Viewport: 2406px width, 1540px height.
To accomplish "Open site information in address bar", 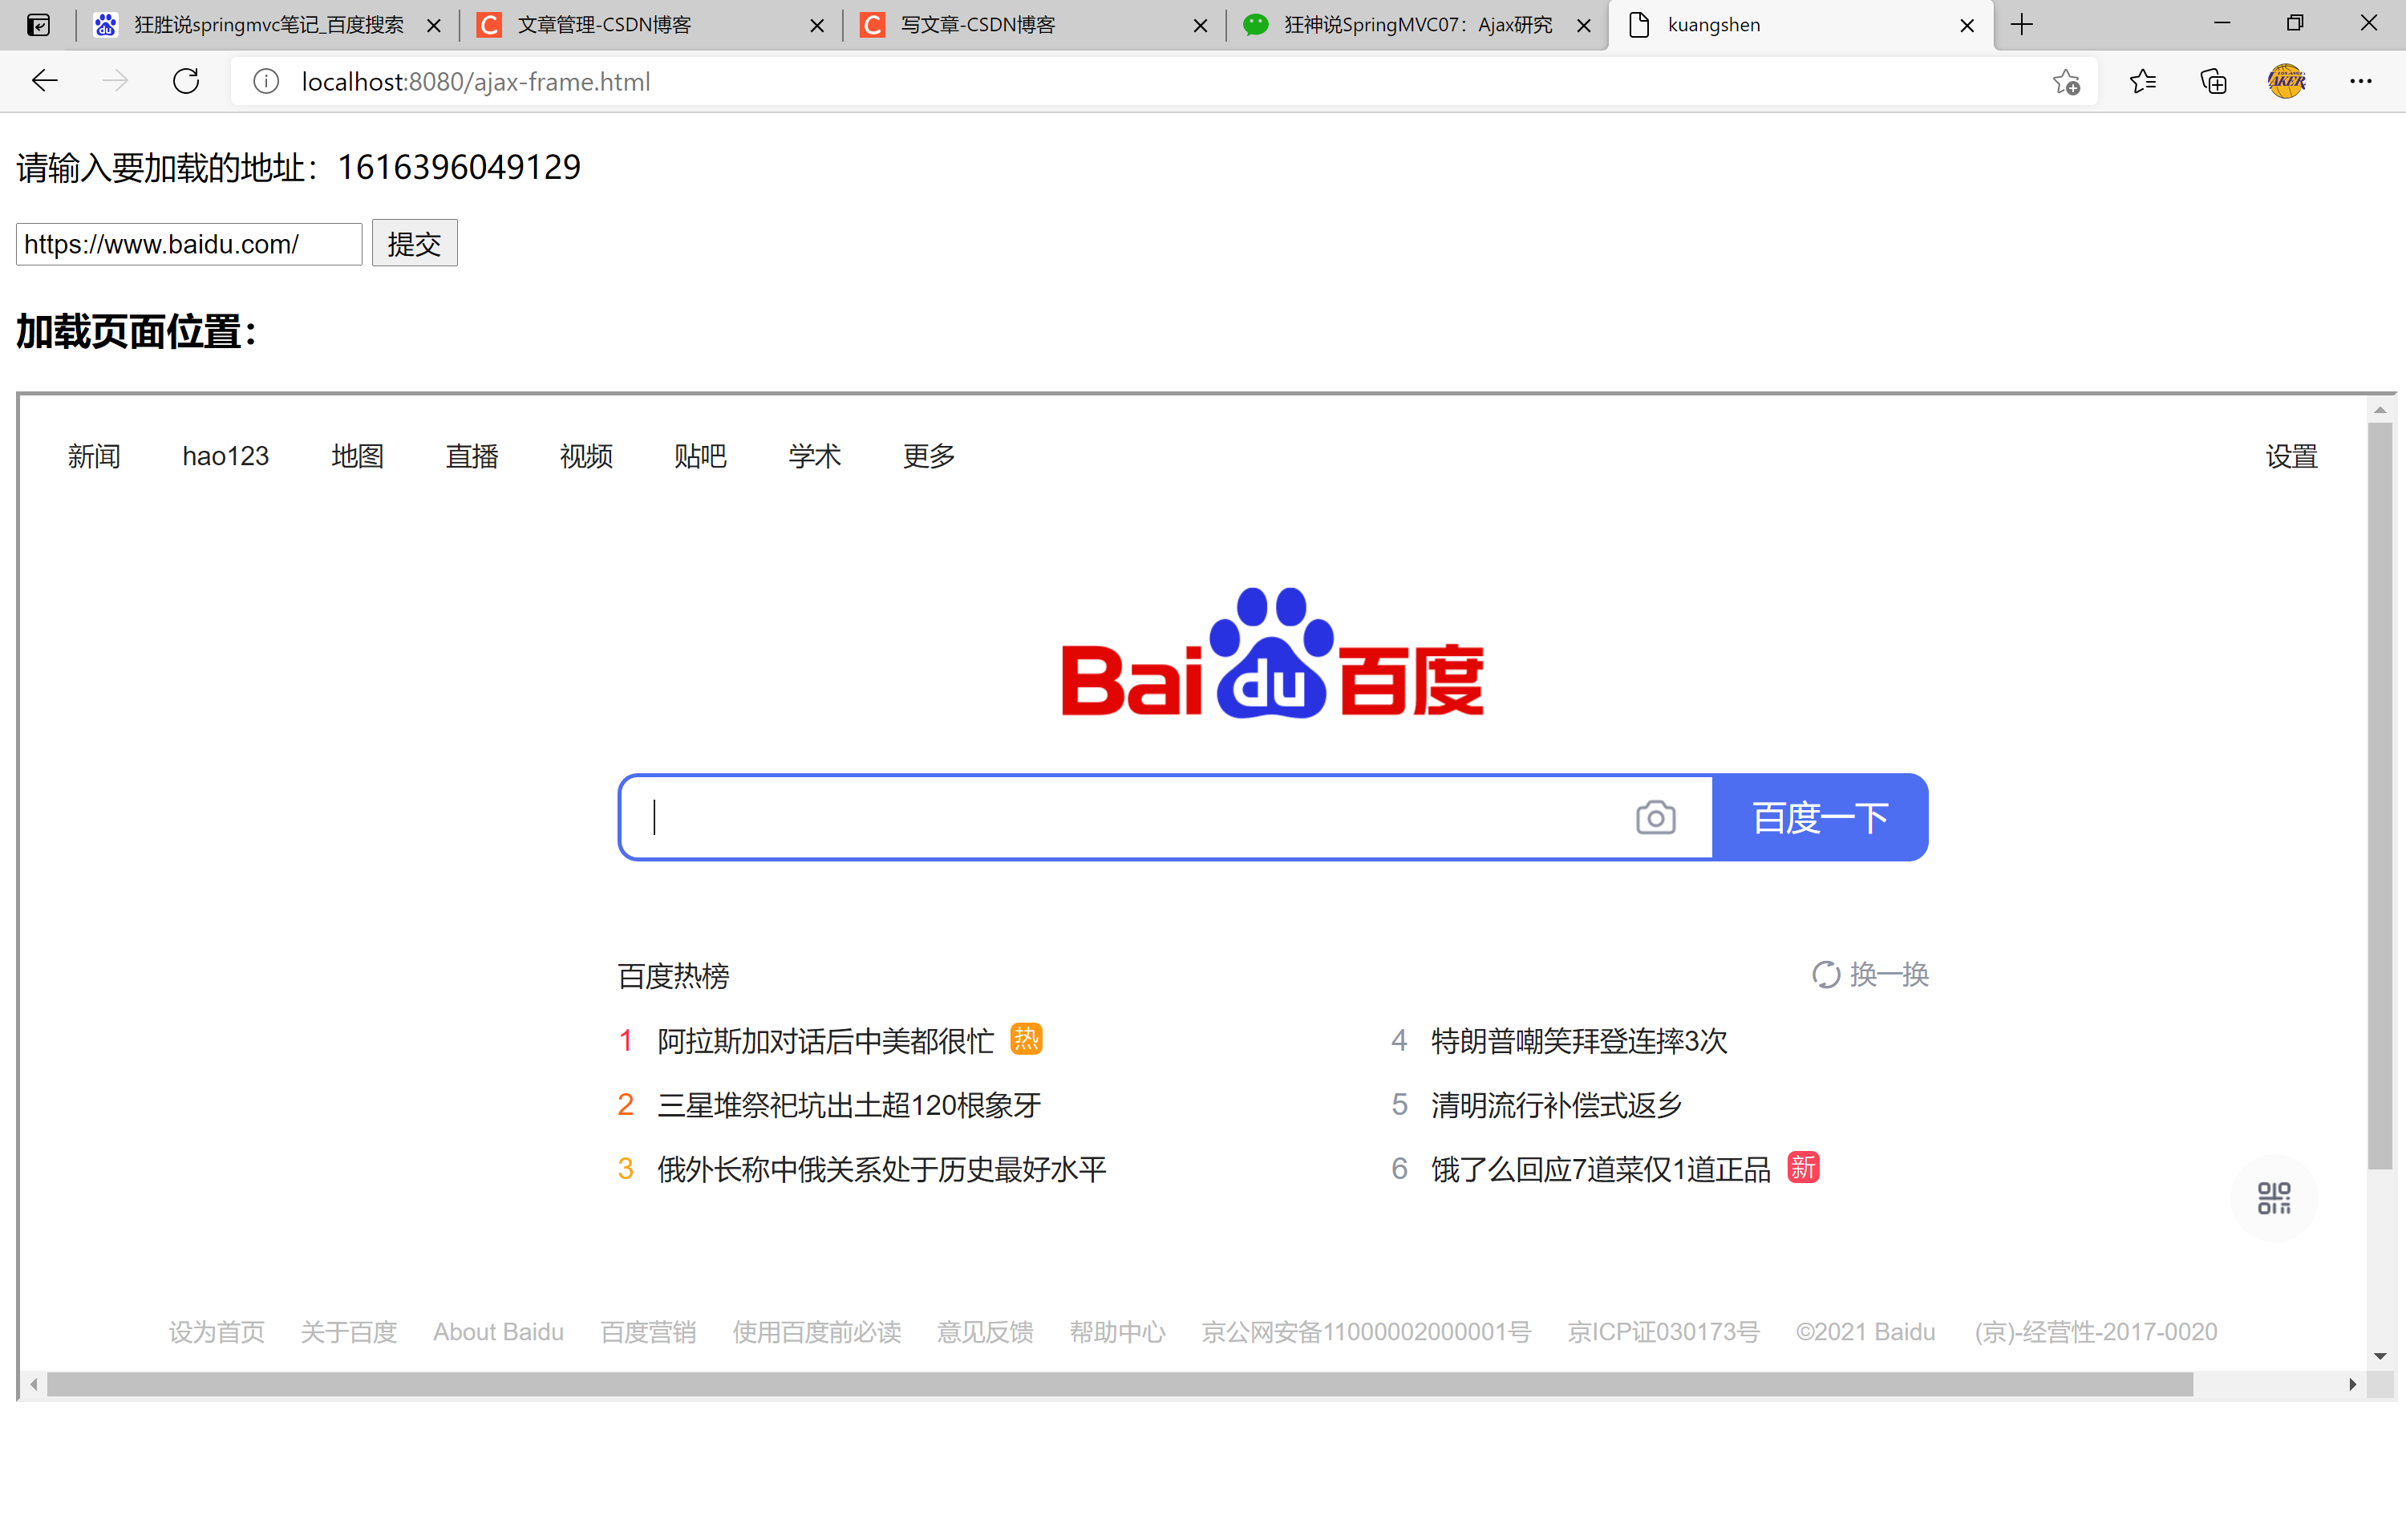I will 266,81.
